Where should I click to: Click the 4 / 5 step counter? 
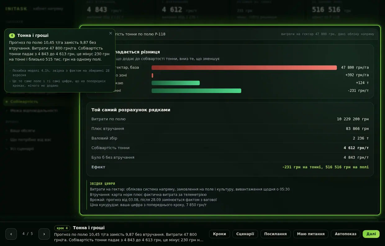point(28,234)
